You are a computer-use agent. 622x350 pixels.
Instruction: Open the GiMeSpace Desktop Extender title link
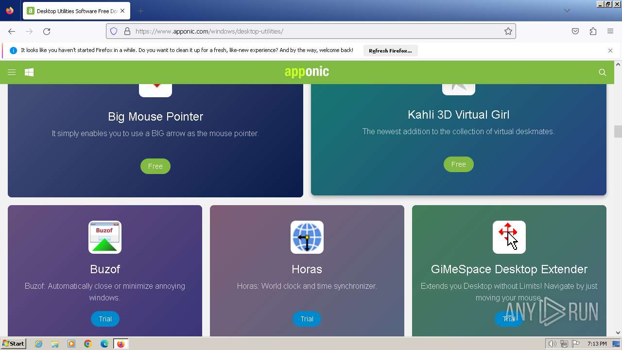pyautogui.click(x=509, y=269)
